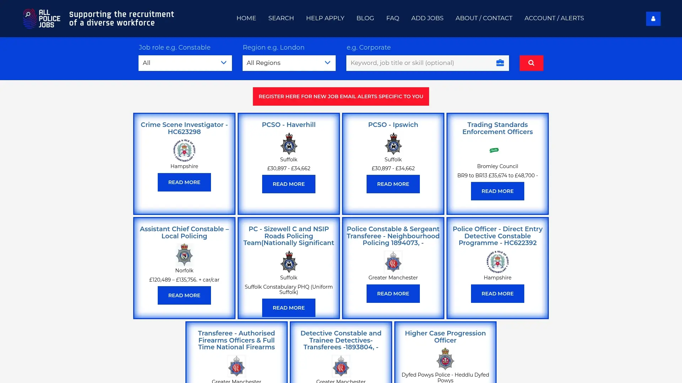Open PCSO - Ipswich title link
The width and height of the screenshot is (682, 383).
[x=393, y=125]
